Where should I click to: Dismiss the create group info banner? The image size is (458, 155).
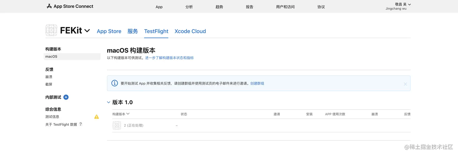[405, 84]
